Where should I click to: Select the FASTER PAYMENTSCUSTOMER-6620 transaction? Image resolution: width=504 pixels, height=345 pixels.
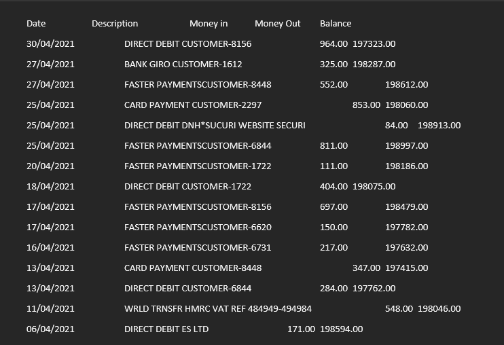198,228
